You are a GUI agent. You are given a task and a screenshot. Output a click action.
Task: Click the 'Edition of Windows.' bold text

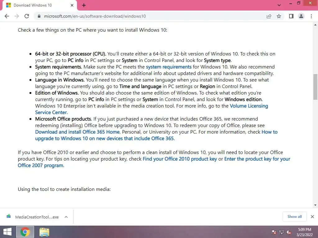point(57,93)
